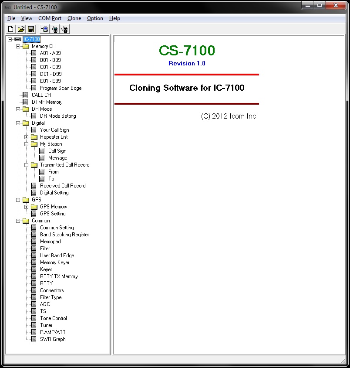Collapse the Transmitted Call Record folder
350x368 pixels.
[x=26, y=165]
